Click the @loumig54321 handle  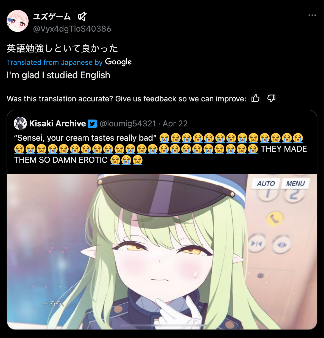pos(128,124)
